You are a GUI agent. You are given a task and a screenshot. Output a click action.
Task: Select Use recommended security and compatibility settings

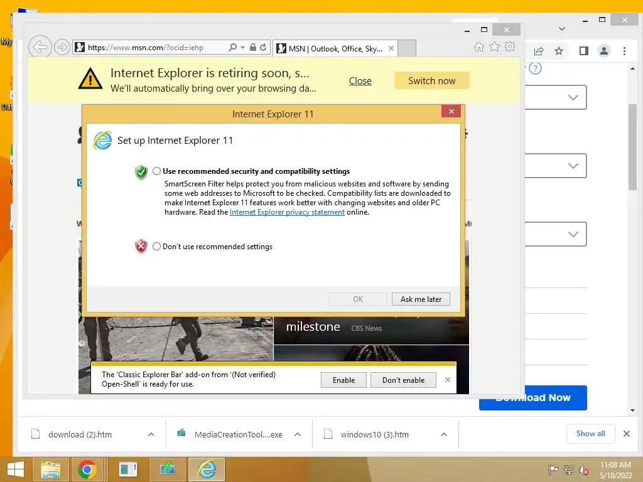tap(156, 171)
